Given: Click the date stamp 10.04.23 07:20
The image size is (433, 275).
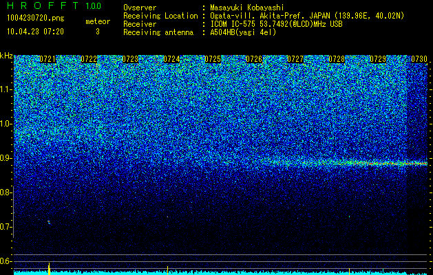Looking at the screenshot, I should pos(35,32).
